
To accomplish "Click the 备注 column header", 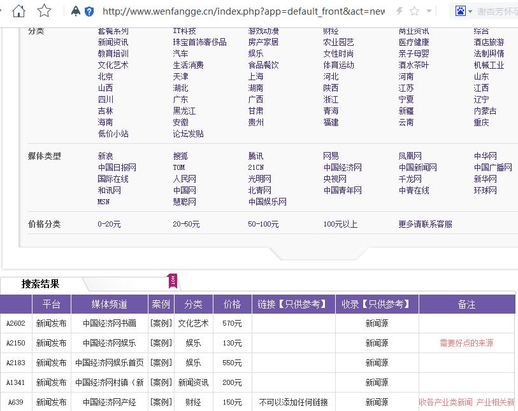I will pos(466,304).
